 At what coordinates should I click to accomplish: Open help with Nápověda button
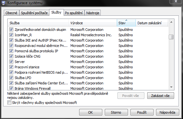pyautogui.click(x=167, y=112)
